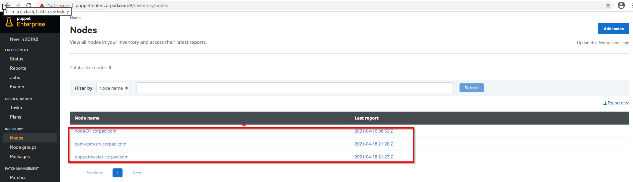633x182 pixels.
Task: Click the Nodes breadcrumb text
Action: tap(76, 18)
